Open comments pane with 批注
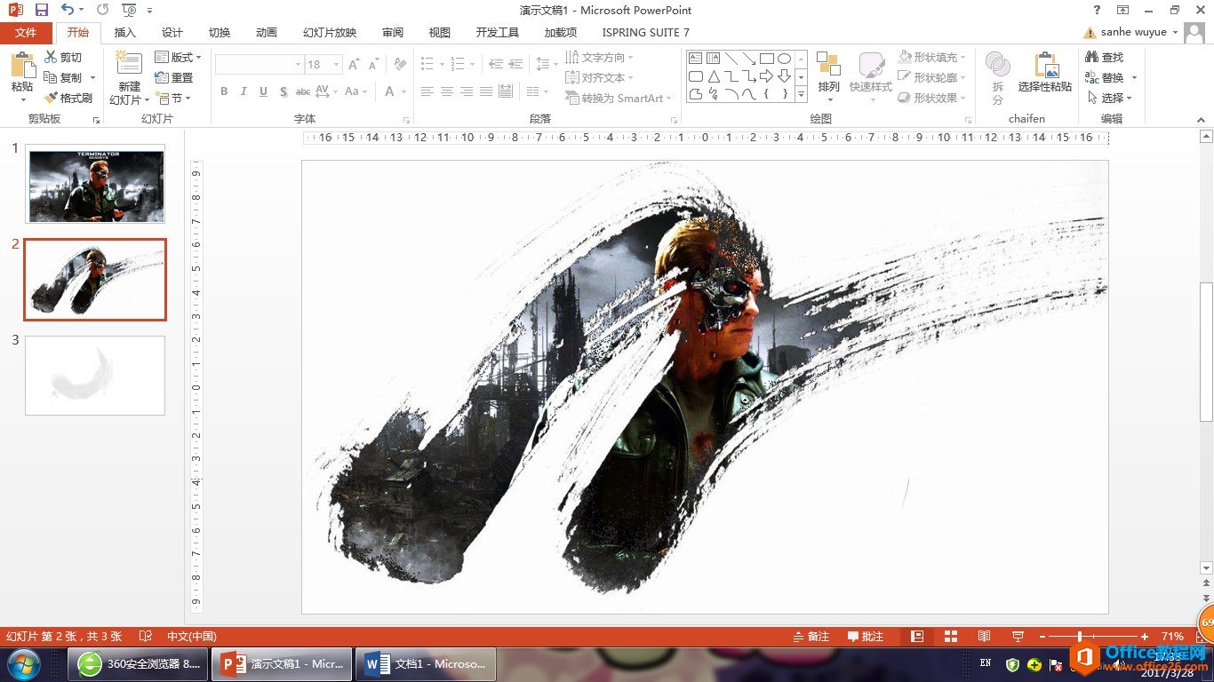Viewport: 1214px width, 682px height. (866, 637)
